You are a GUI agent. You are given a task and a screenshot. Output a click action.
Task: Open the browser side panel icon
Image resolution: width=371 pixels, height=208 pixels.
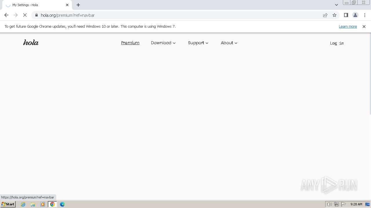(346, 15)
